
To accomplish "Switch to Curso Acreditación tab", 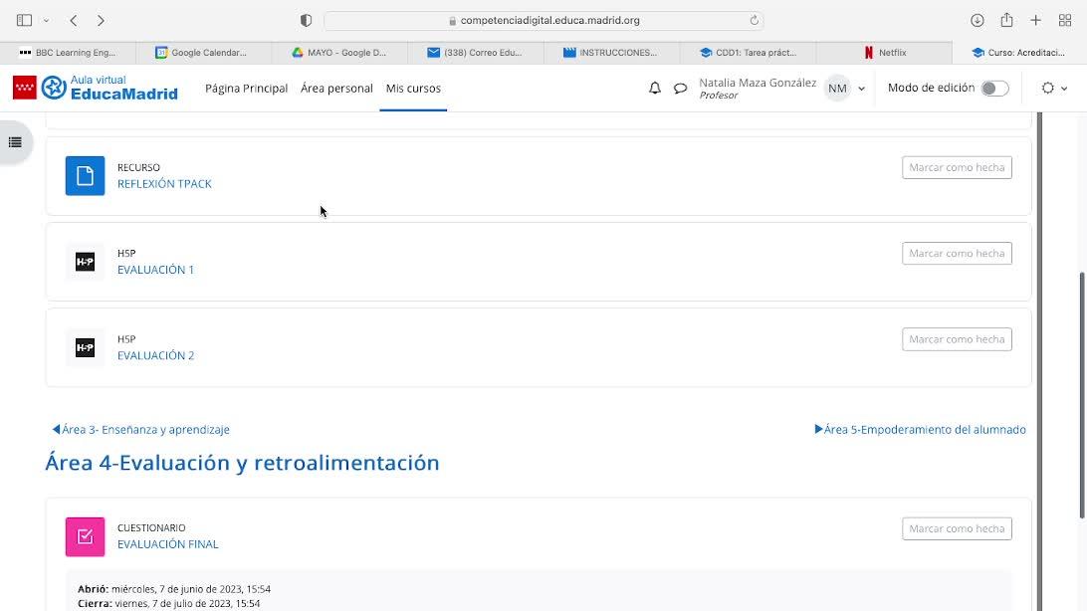I will click(1019, 53).
